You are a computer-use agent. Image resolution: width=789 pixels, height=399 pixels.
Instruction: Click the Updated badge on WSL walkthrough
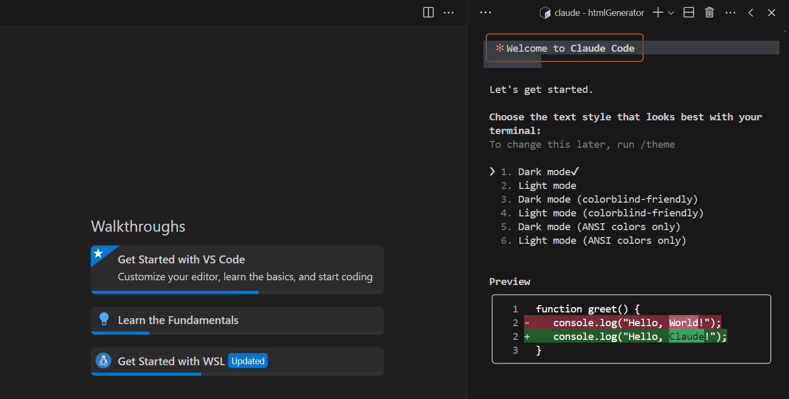pos(248,361)
